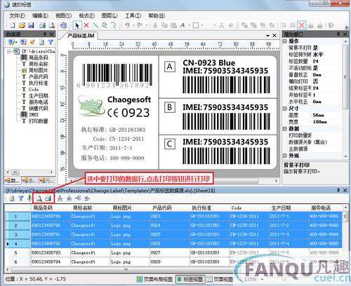This screenshot has width=351, height=286.
Task: Switch to 页面布局视图 view button
Action: (x=155, y=279)
